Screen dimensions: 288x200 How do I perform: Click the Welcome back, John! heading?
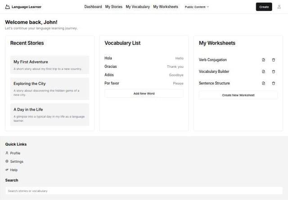tap(31, 22)
